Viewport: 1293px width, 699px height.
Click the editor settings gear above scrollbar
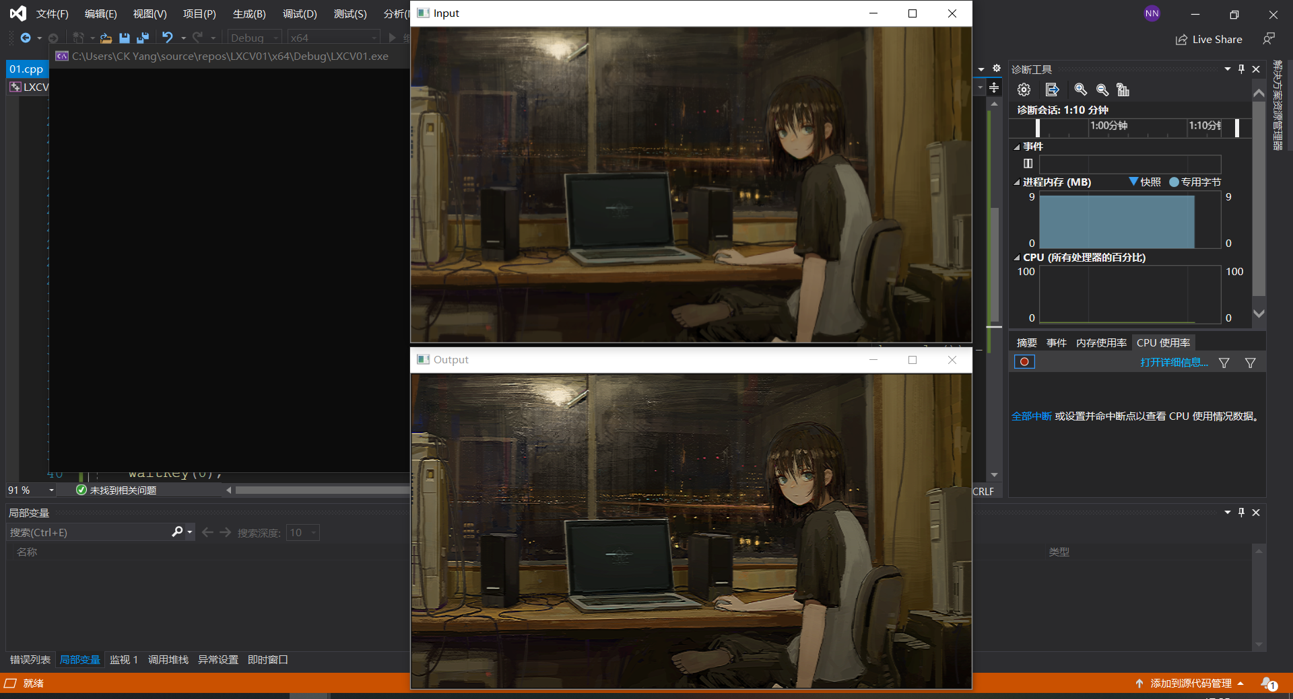click(x=996, y=69)
